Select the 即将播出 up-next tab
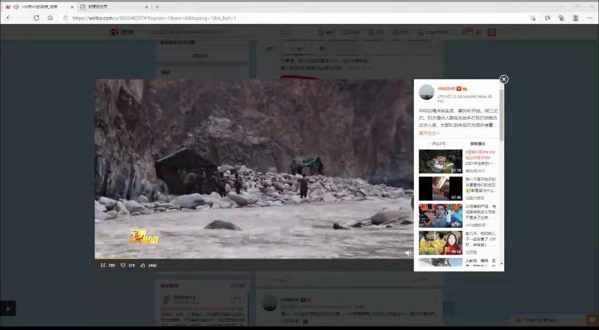This screenshot has height=330, width=599. point(478,144)
